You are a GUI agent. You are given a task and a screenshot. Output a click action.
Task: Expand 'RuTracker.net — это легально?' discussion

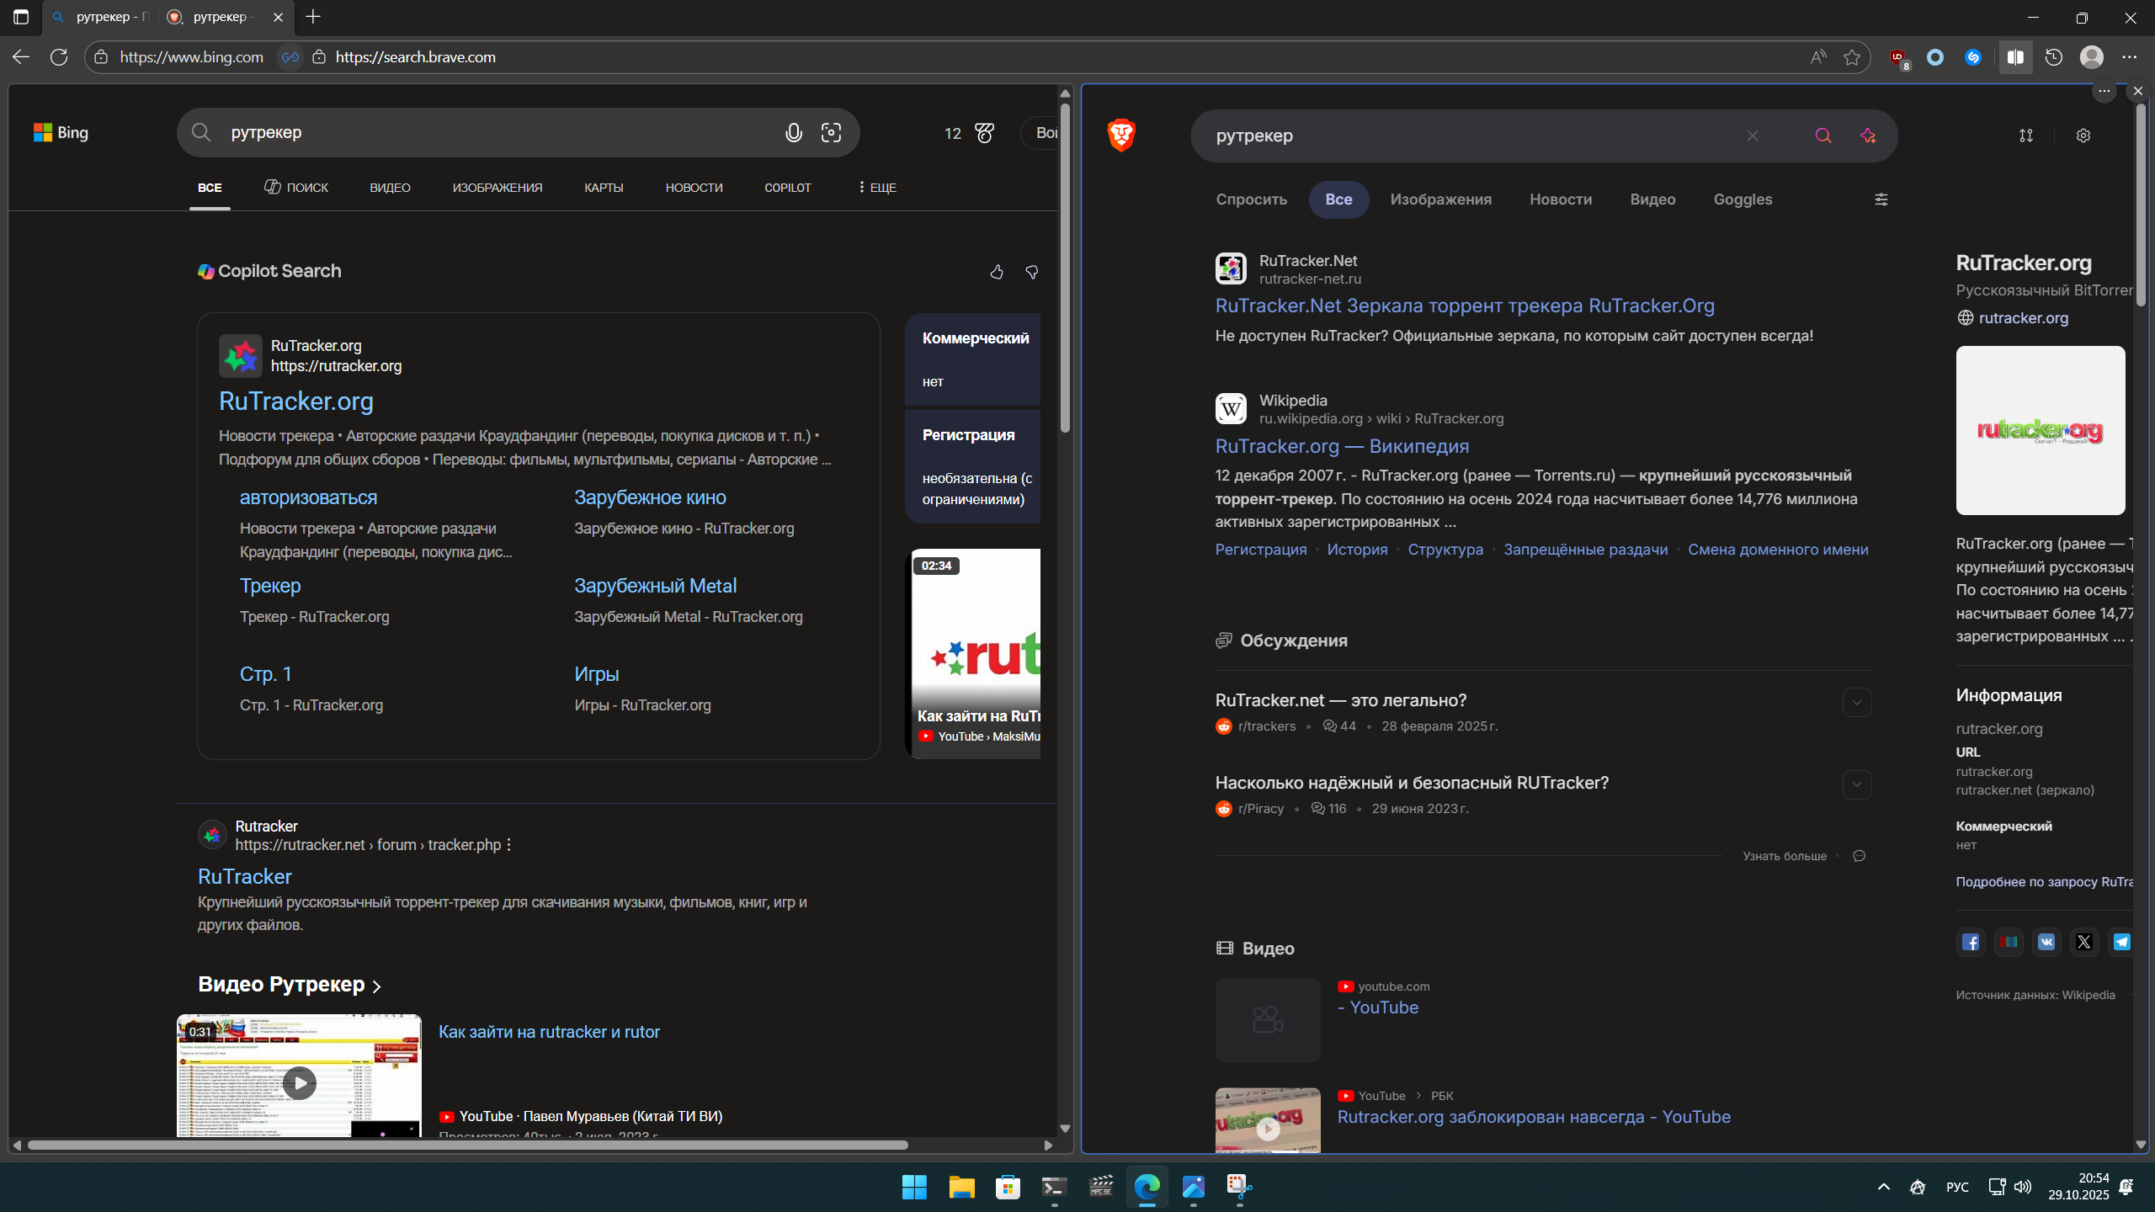click(x=1856, y=702)
